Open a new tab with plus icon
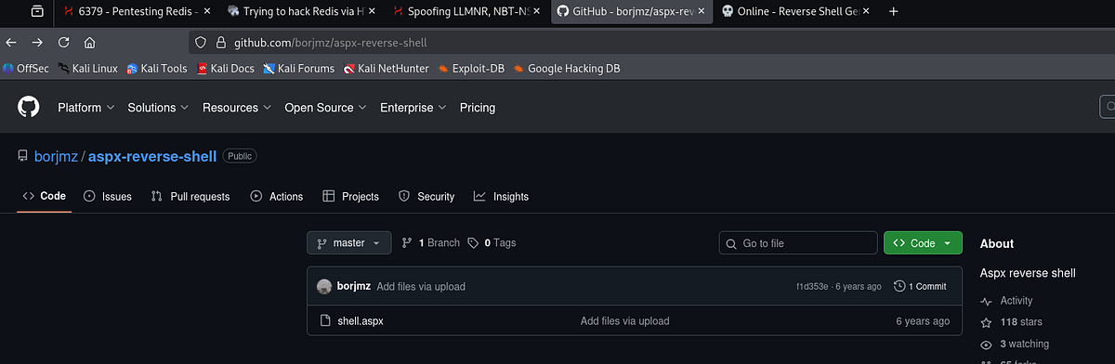 [894, 11]
